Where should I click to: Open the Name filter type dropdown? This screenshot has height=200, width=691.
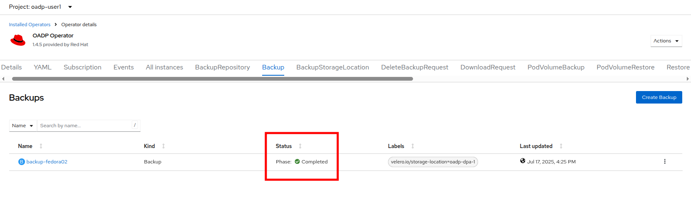(x=23, y=126)
